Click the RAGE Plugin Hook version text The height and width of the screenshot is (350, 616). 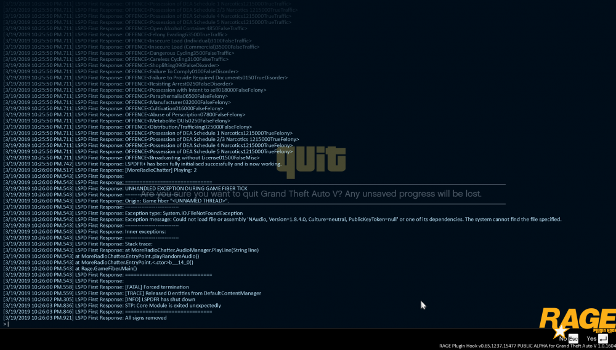[x=527, y=346]
